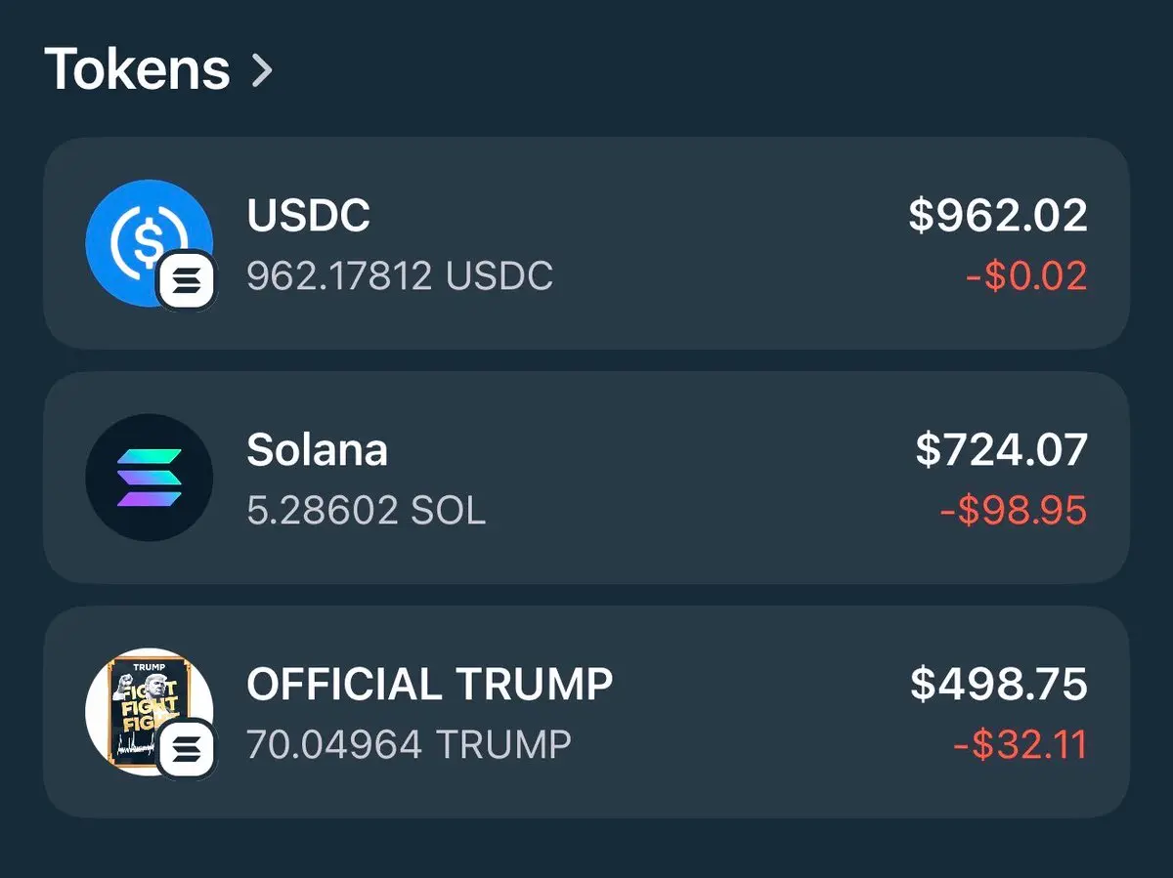Open the Tokens heading
Screen dimensions: 1173x878
pyautogui.click(x=137, y=70)
